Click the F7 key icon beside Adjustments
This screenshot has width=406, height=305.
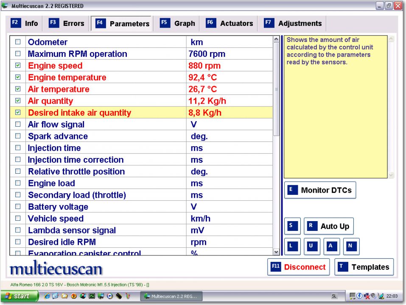pos(269,23)
